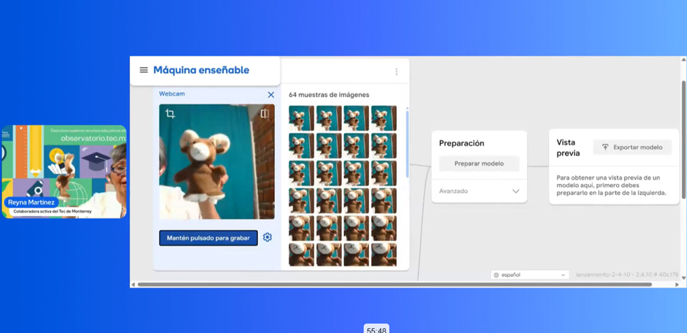The width and height of the screenshot is (687, 333).
Task: Click the right arrow of horizontal scrollbar
Action: (x=677, y=284)
